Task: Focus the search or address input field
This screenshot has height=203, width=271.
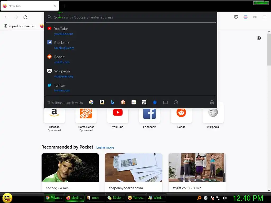Action: click(130, 17)
